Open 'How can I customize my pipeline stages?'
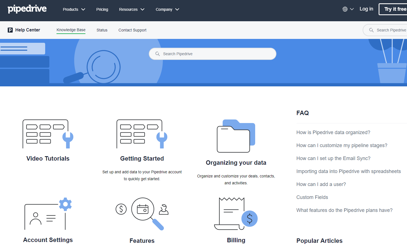 342,145
